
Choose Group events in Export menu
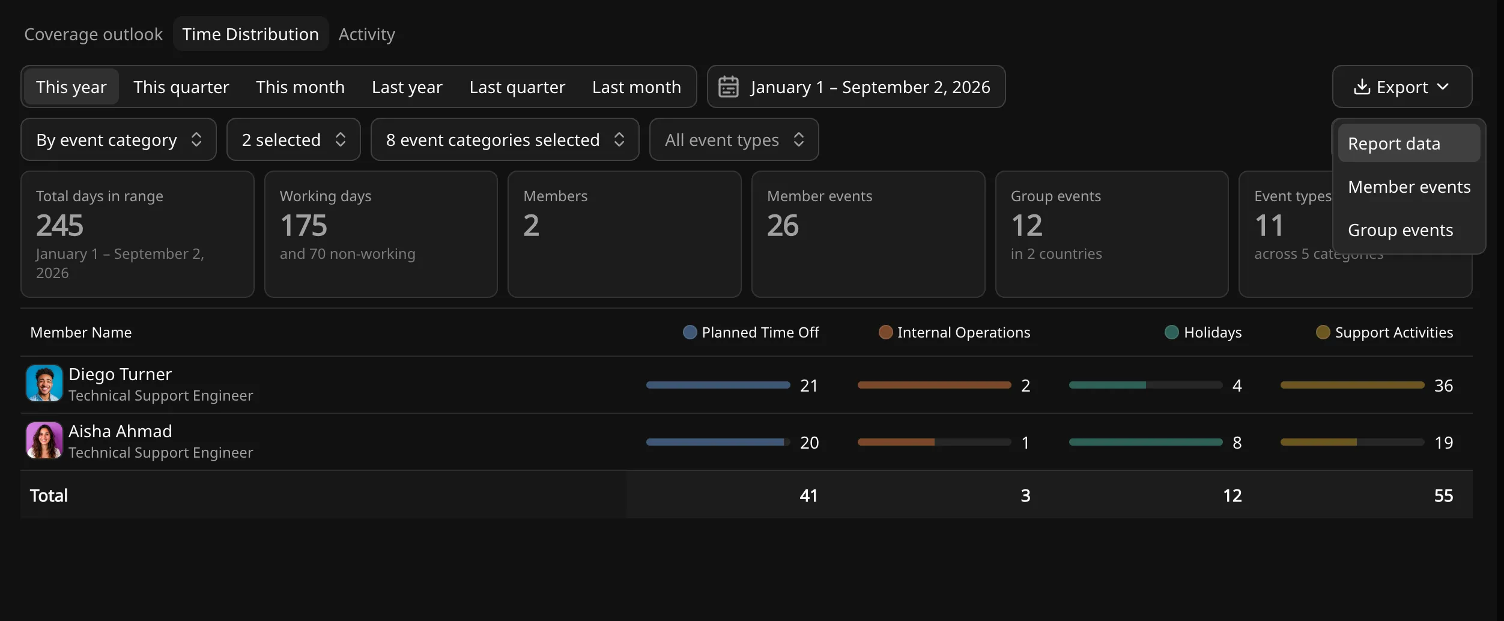tap(1408, 230)
